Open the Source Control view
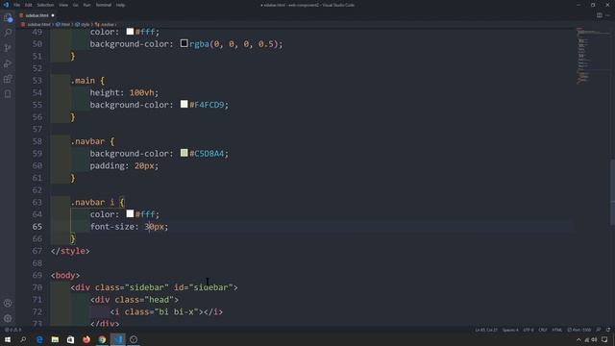Image resolution: width=615 pixels, height=346 pixels. pyautogui.click(x=8, y=48)
